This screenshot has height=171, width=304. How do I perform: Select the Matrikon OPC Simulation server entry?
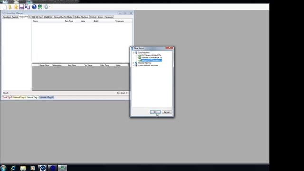pyautogui.click(x=151, y=60)
